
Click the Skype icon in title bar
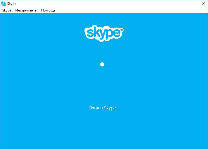tap(3, 4)
